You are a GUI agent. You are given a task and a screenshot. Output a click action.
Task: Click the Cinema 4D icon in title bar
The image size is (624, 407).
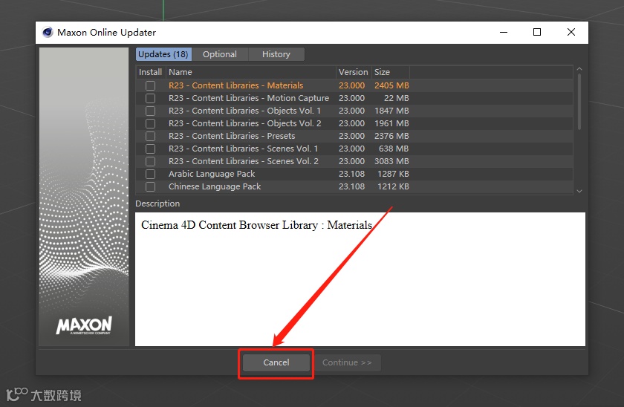point(48,32)
